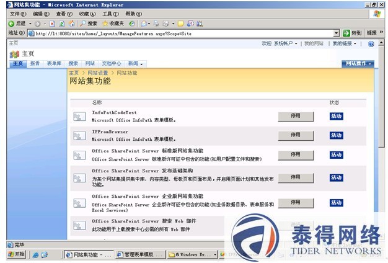Click the page scrollbar down arrow
Viewport: 388px width, 263px height.
(381, 236)
